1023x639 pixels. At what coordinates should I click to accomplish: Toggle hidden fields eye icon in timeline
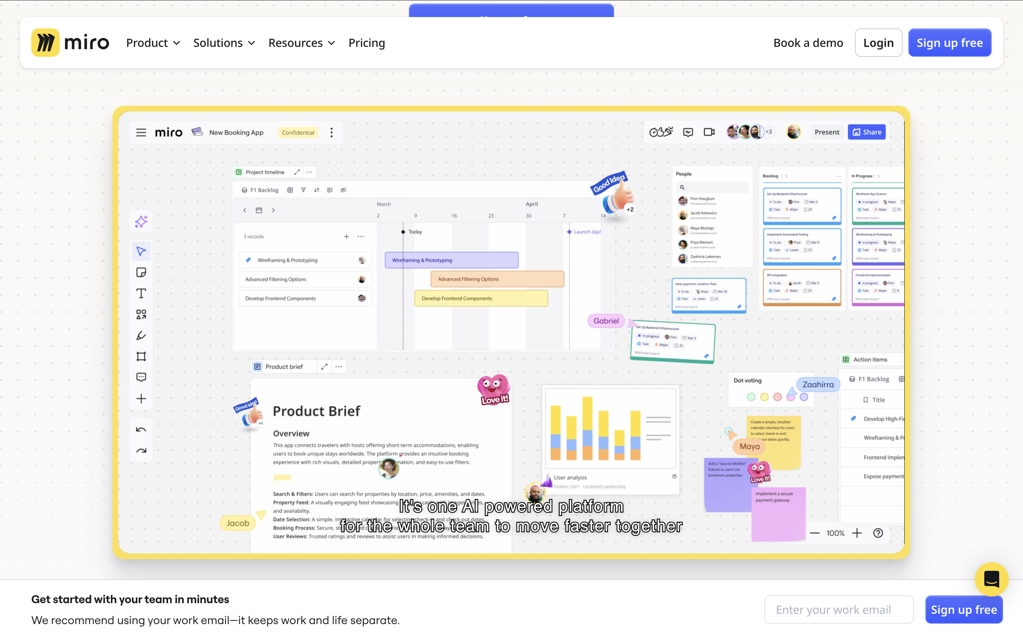point(343,190)
